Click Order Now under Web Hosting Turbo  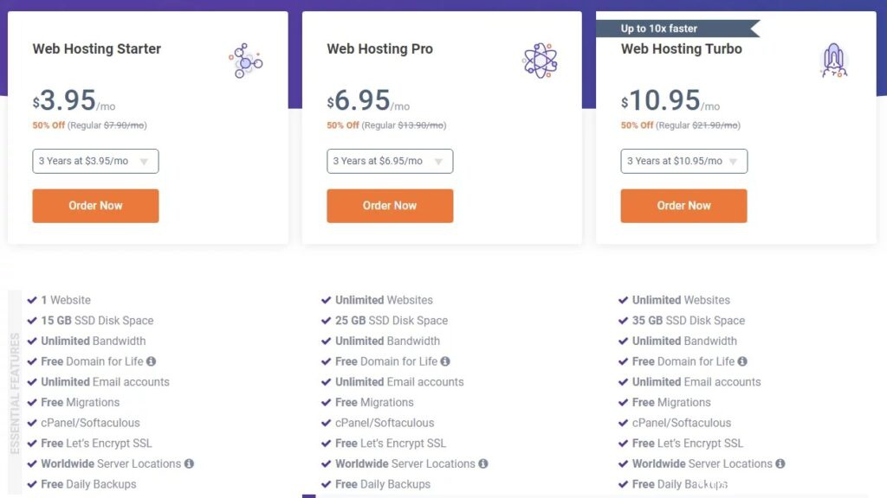pyautogui.click(x=683, y=206)
